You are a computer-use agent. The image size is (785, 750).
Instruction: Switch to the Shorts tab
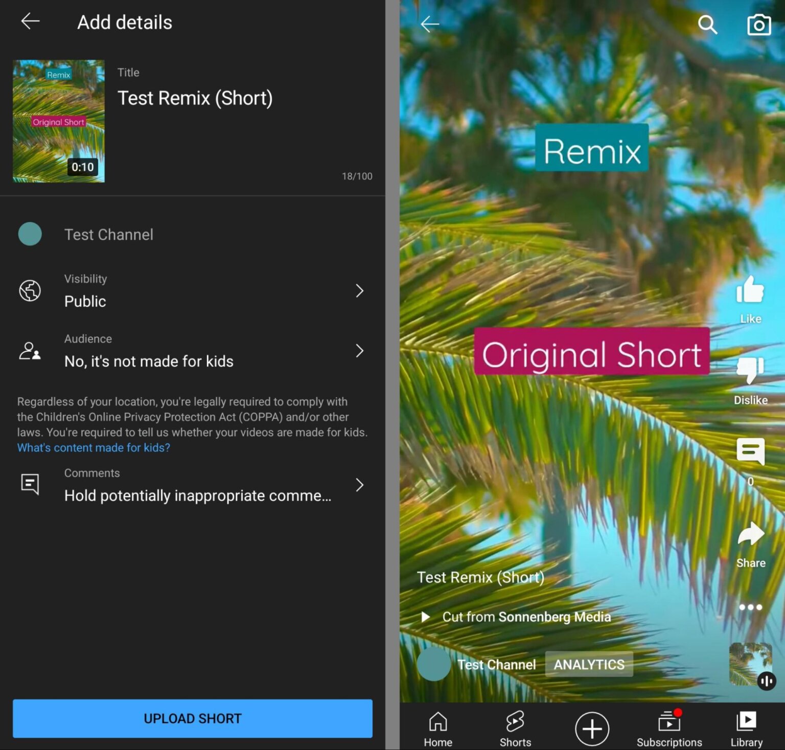[x=515, y=728]
